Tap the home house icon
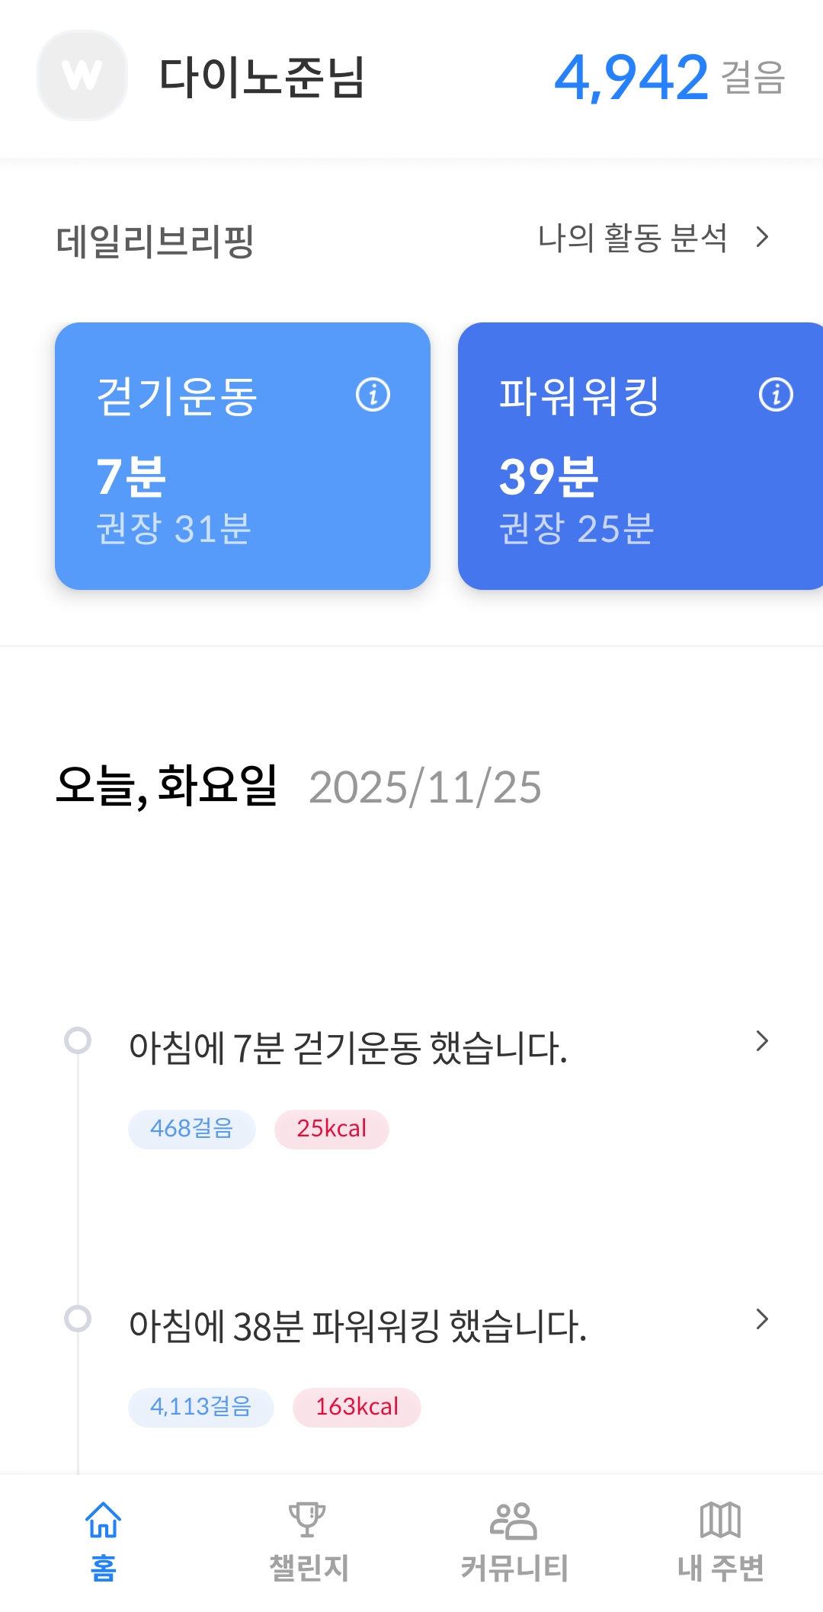The height and width of the screenshot is (1612, 823). tap(103, 1520)
